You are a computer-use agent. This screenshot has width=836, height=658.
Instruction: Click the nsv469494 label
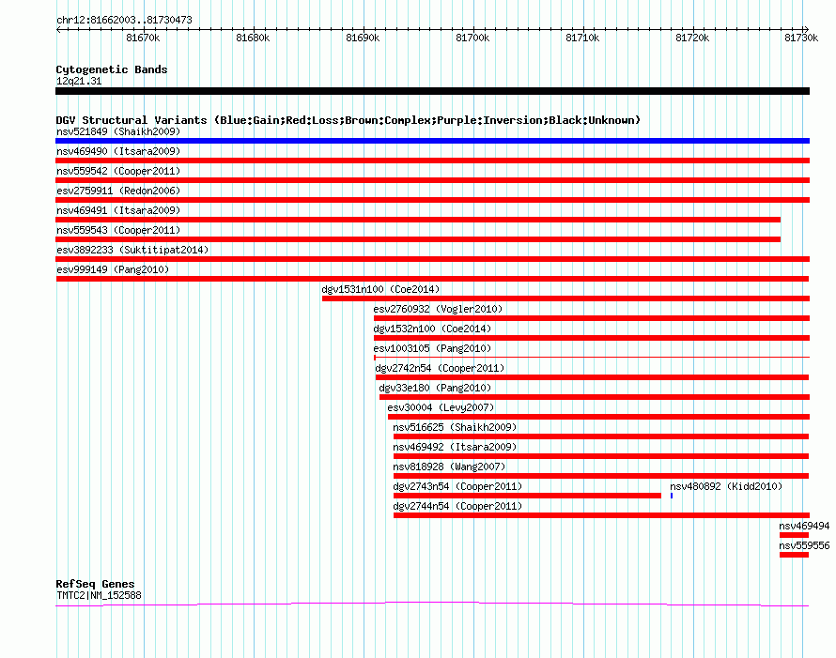pyautogui.click(x=804, y=526)
